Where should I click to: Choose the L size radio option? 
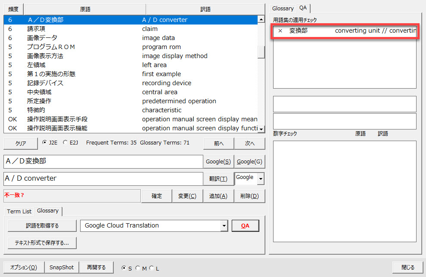point(152,268)
